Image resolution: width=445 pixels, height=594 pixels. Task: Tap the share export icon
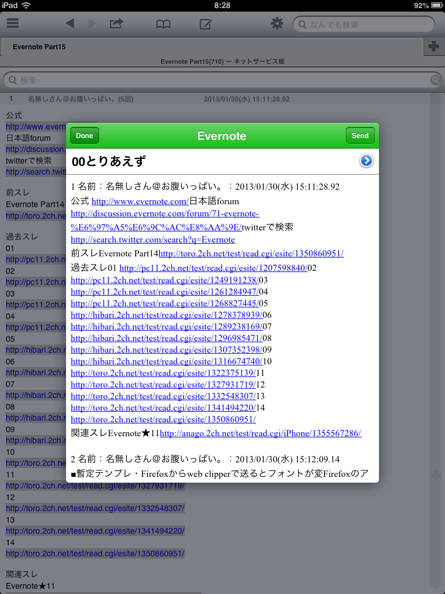116,23
